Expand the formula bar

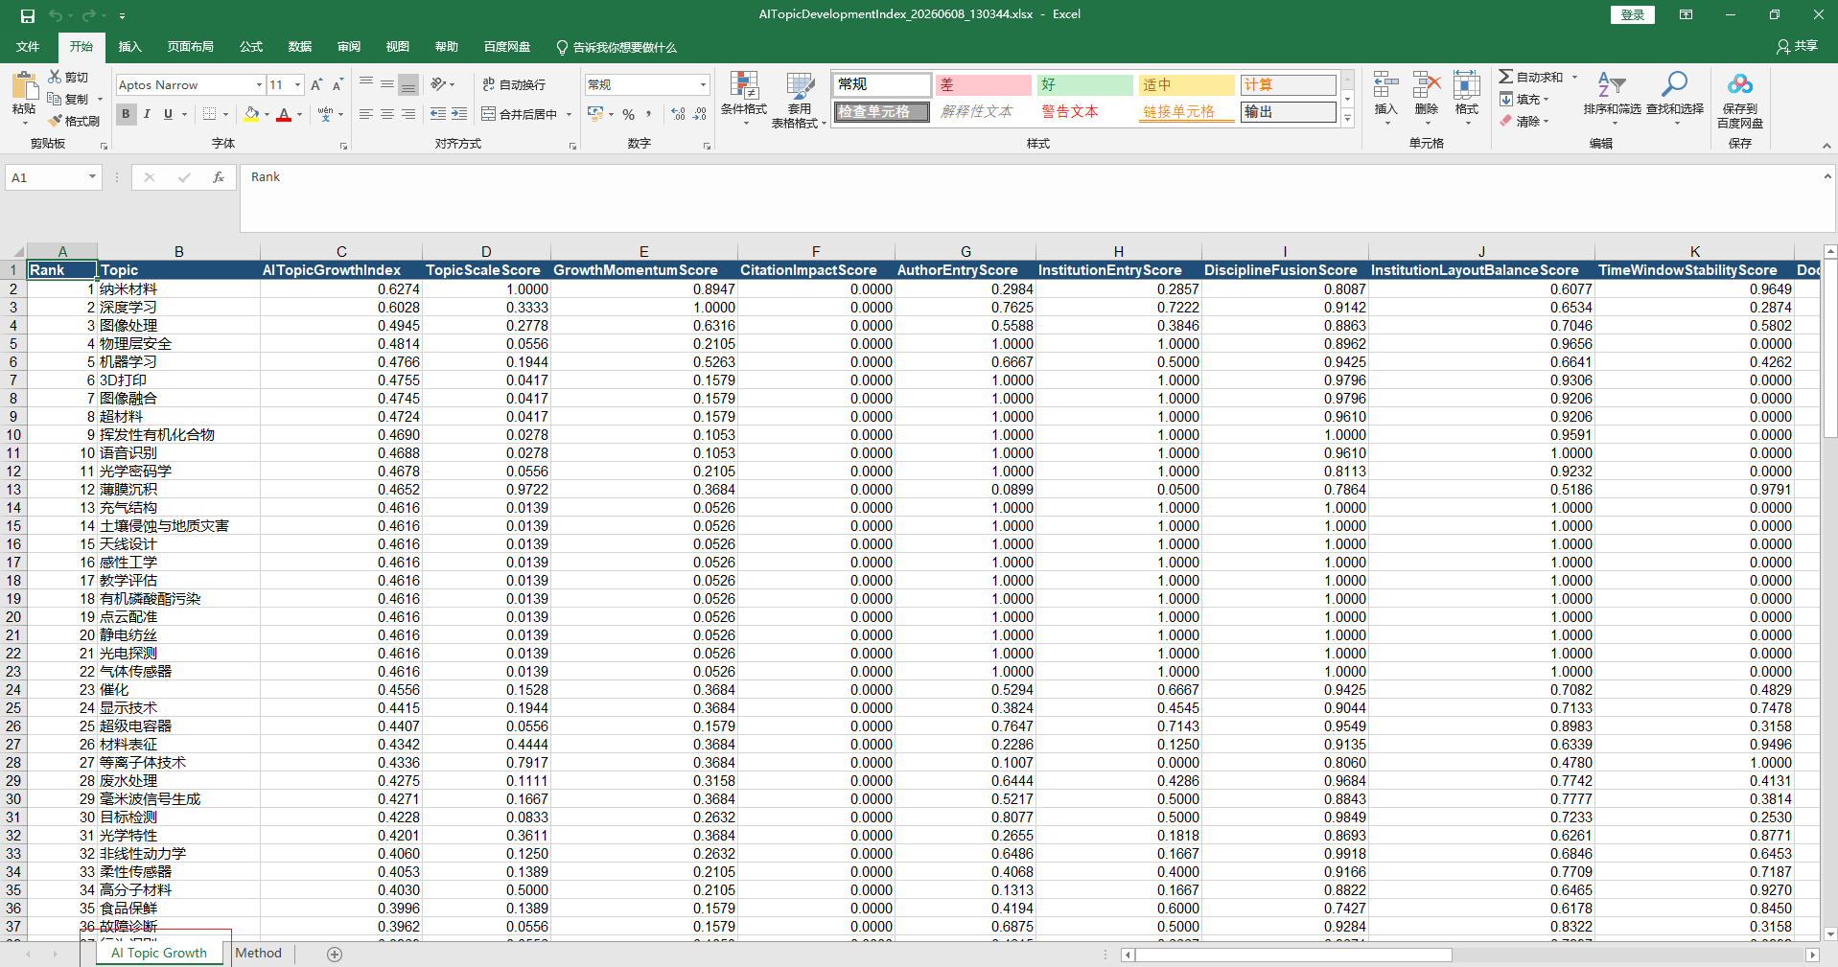click(1827, 177)
